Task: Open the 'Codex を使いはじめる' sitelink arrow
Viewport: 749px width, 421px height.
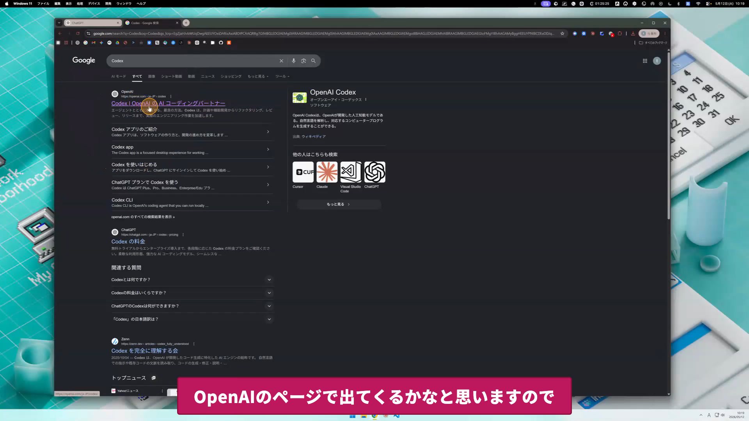Action: click(268, 167)
